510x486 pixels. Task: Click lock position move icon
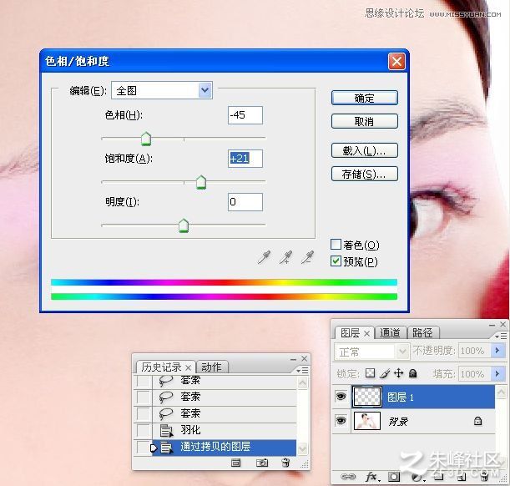pyautogui.click(x=398, y=373)
